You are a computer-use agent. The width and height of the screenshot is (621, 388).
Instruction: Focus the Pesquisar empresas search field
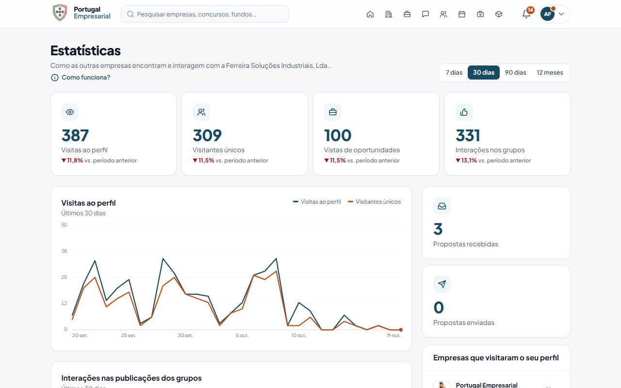(205, 14)
